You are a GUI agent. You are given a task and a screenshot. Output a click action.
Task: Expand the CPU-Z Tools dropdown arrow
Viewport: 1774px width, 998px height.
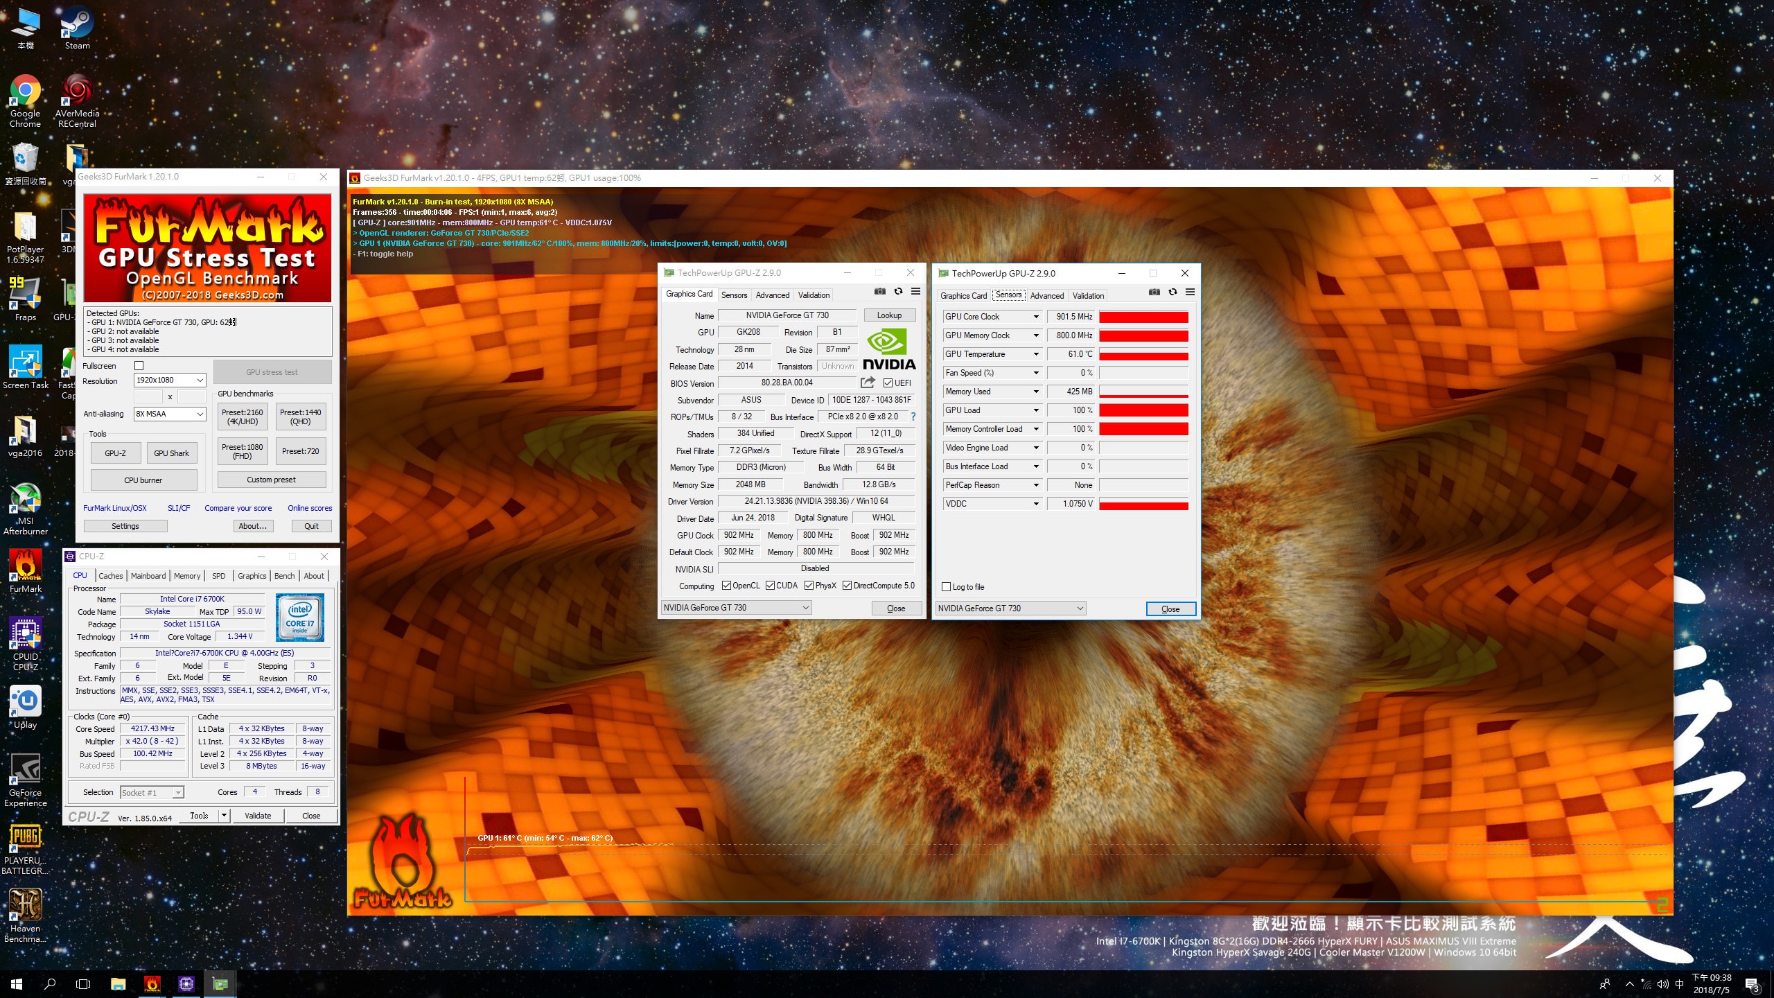point(224,816)
